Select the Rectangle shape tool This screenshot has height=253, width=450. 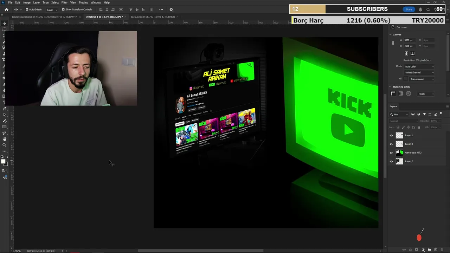4,127
